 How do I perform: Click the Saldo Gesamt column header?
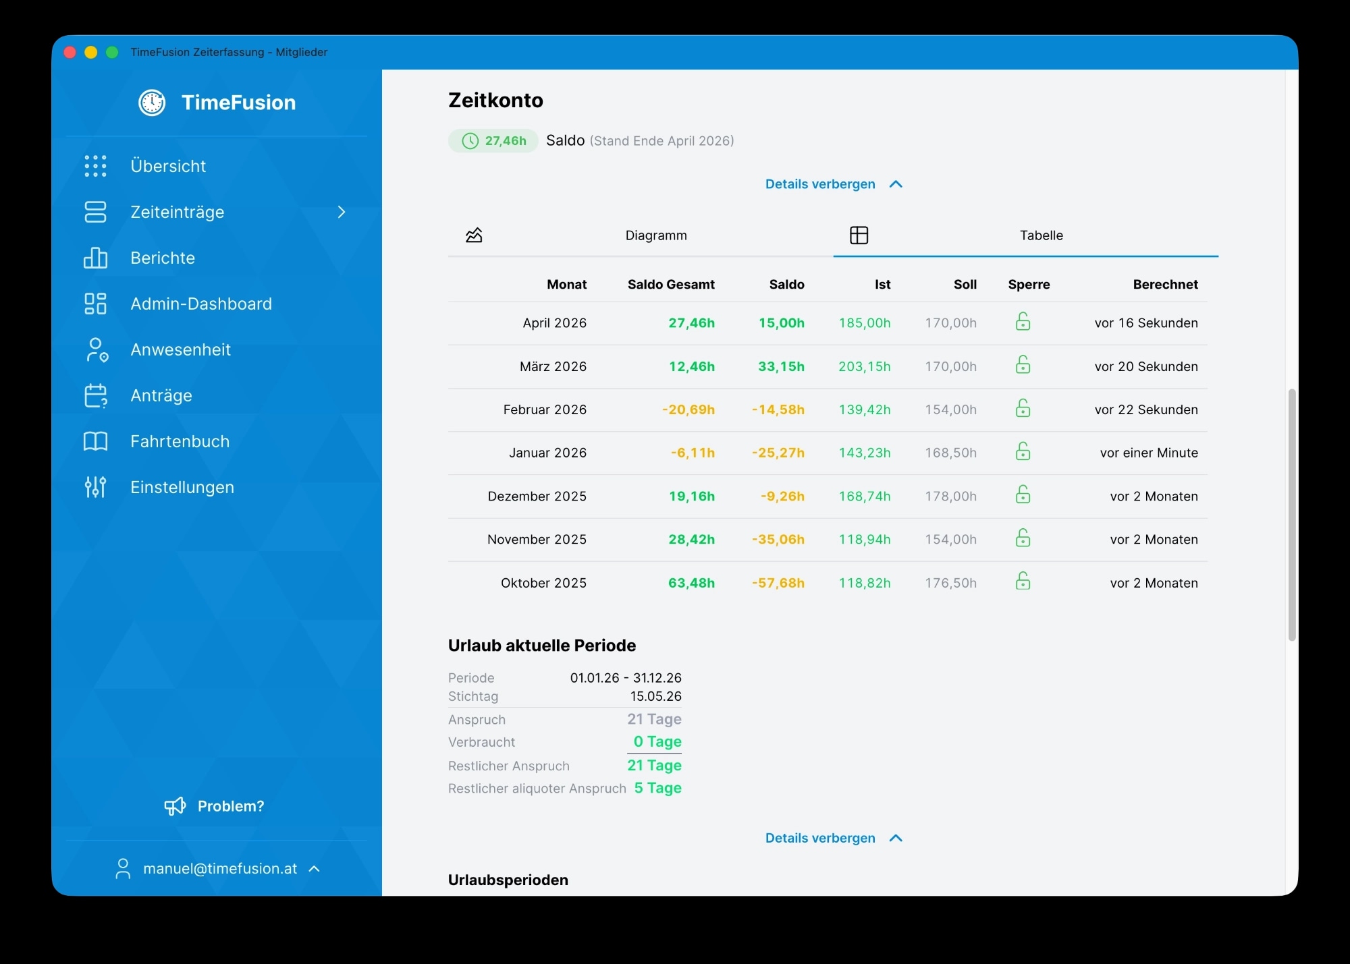point(671,285)
